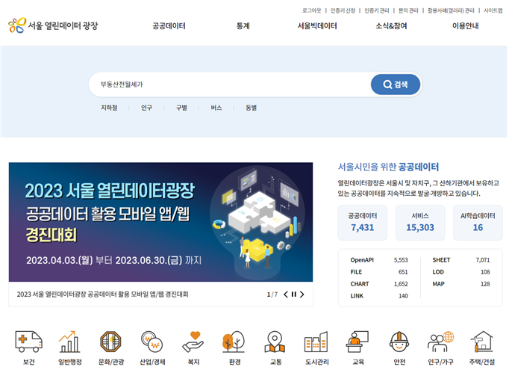This screenshot has height=367, width=509.
Task: Open the 환경 environment category icon
Action: [x=234, y=342]
